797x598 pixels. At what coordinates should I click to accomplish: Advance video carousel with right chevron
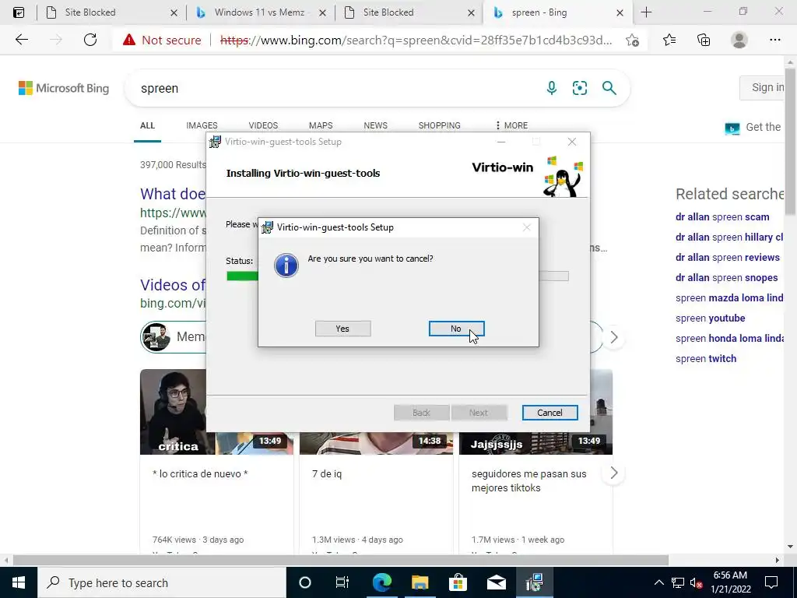613,473
